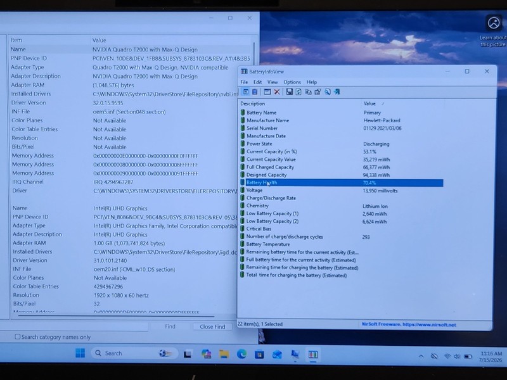Viewport: 507px width, 380px height.
Task: Open Microsoft Store from the taskbar
Action: click(x=259, y=355)
